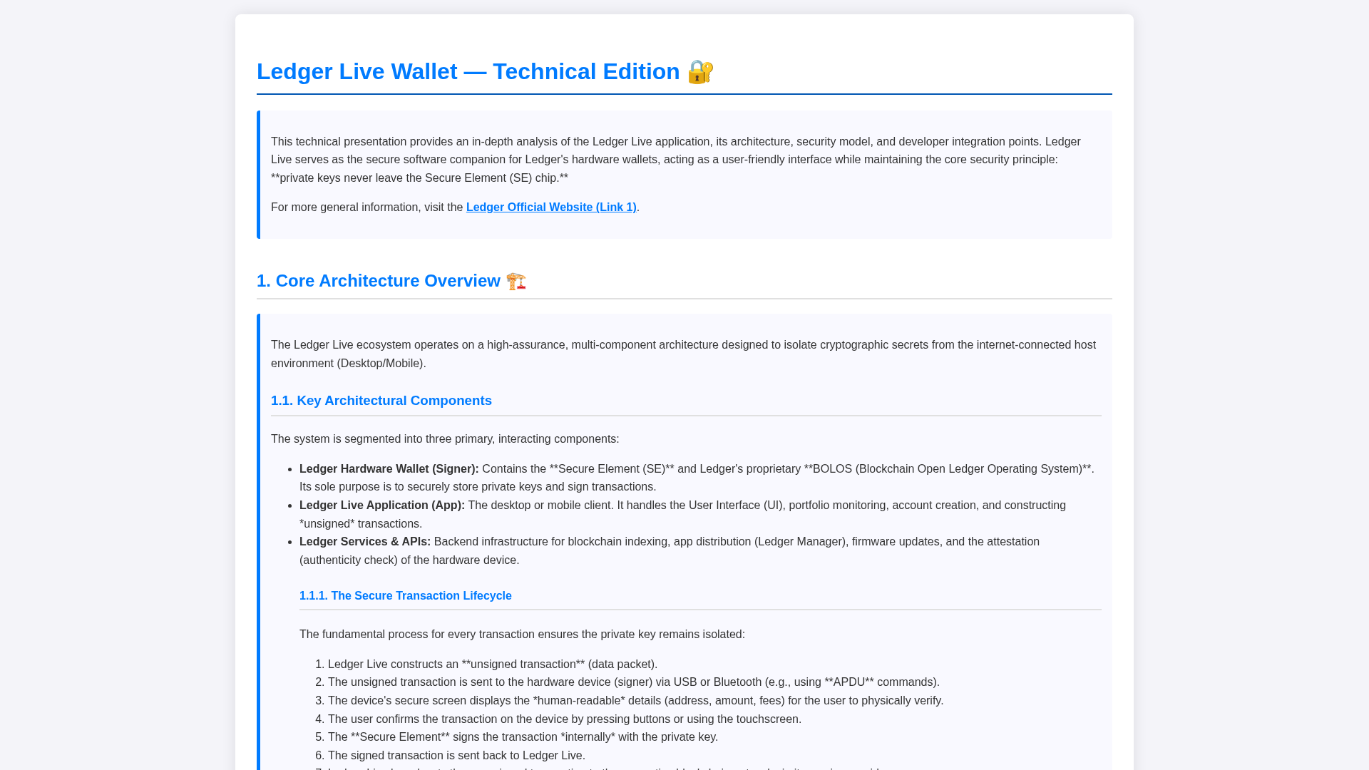The image size is (1369, 770).
Task: Click step 5 'The Secure Element signs the transaction'
Action: (523, 737)
